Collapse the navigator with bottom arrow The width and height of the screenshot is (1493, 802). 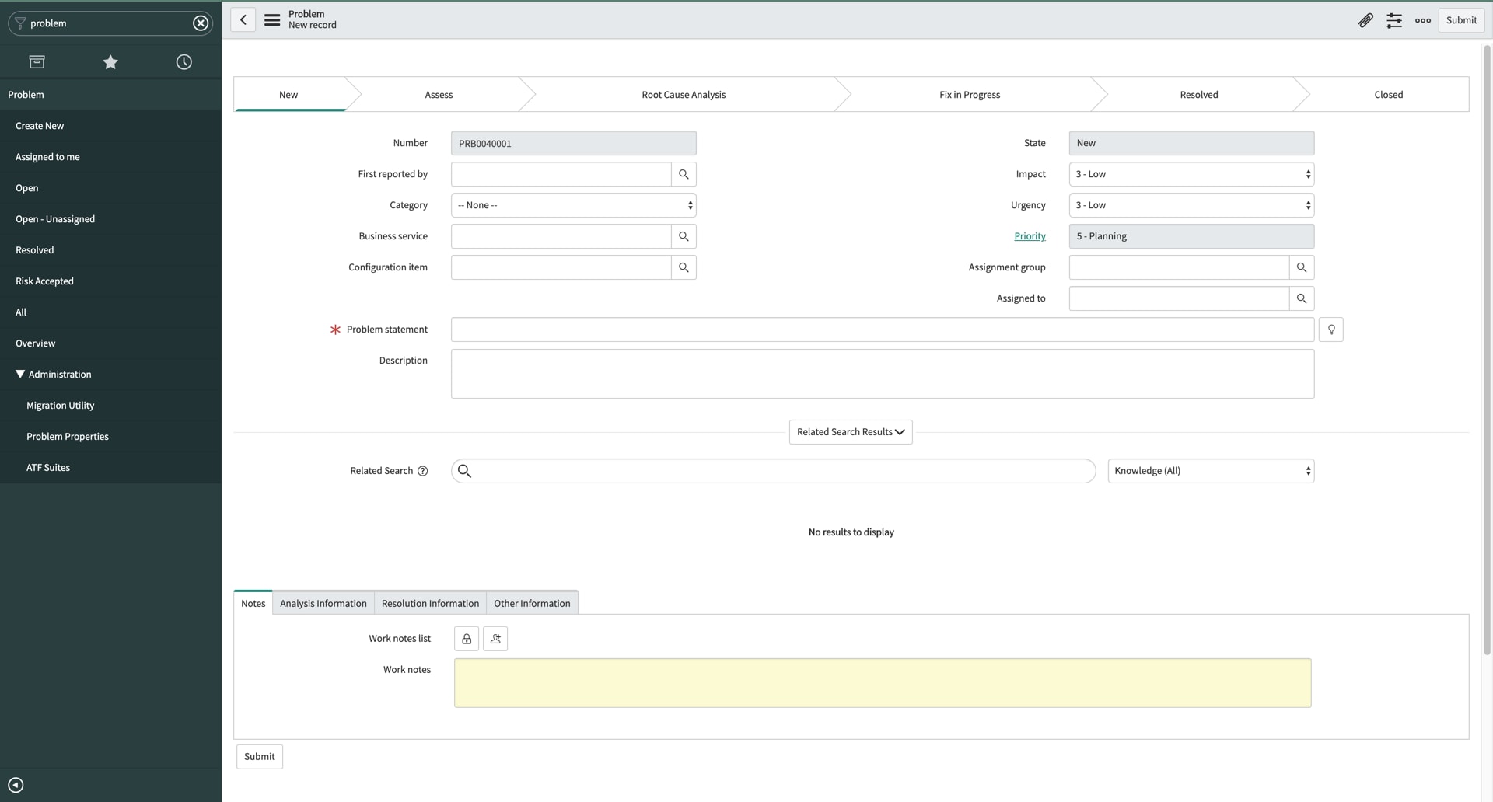point(16,785)
